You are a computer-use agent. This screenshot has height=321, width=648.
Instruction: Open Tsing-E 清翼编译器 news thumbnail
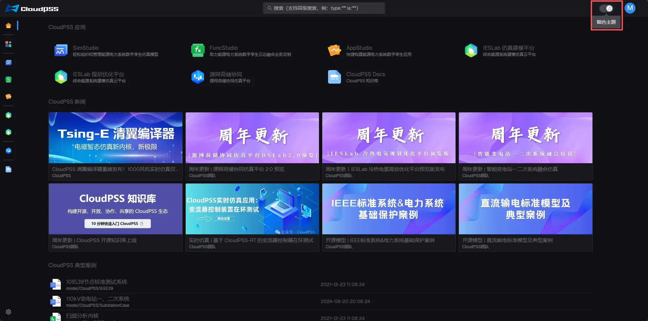[116, 138]
